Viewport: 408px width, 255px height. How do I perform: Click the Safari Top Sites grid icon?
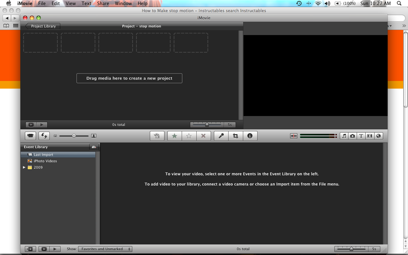16,26
